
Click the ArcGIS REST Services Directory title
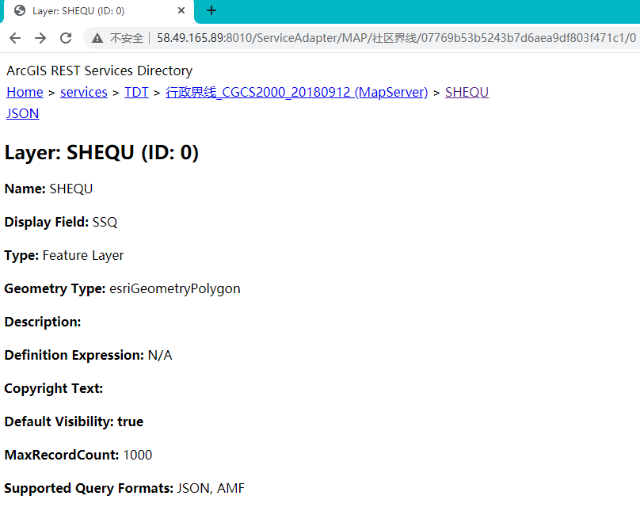(x=99, y=71)
